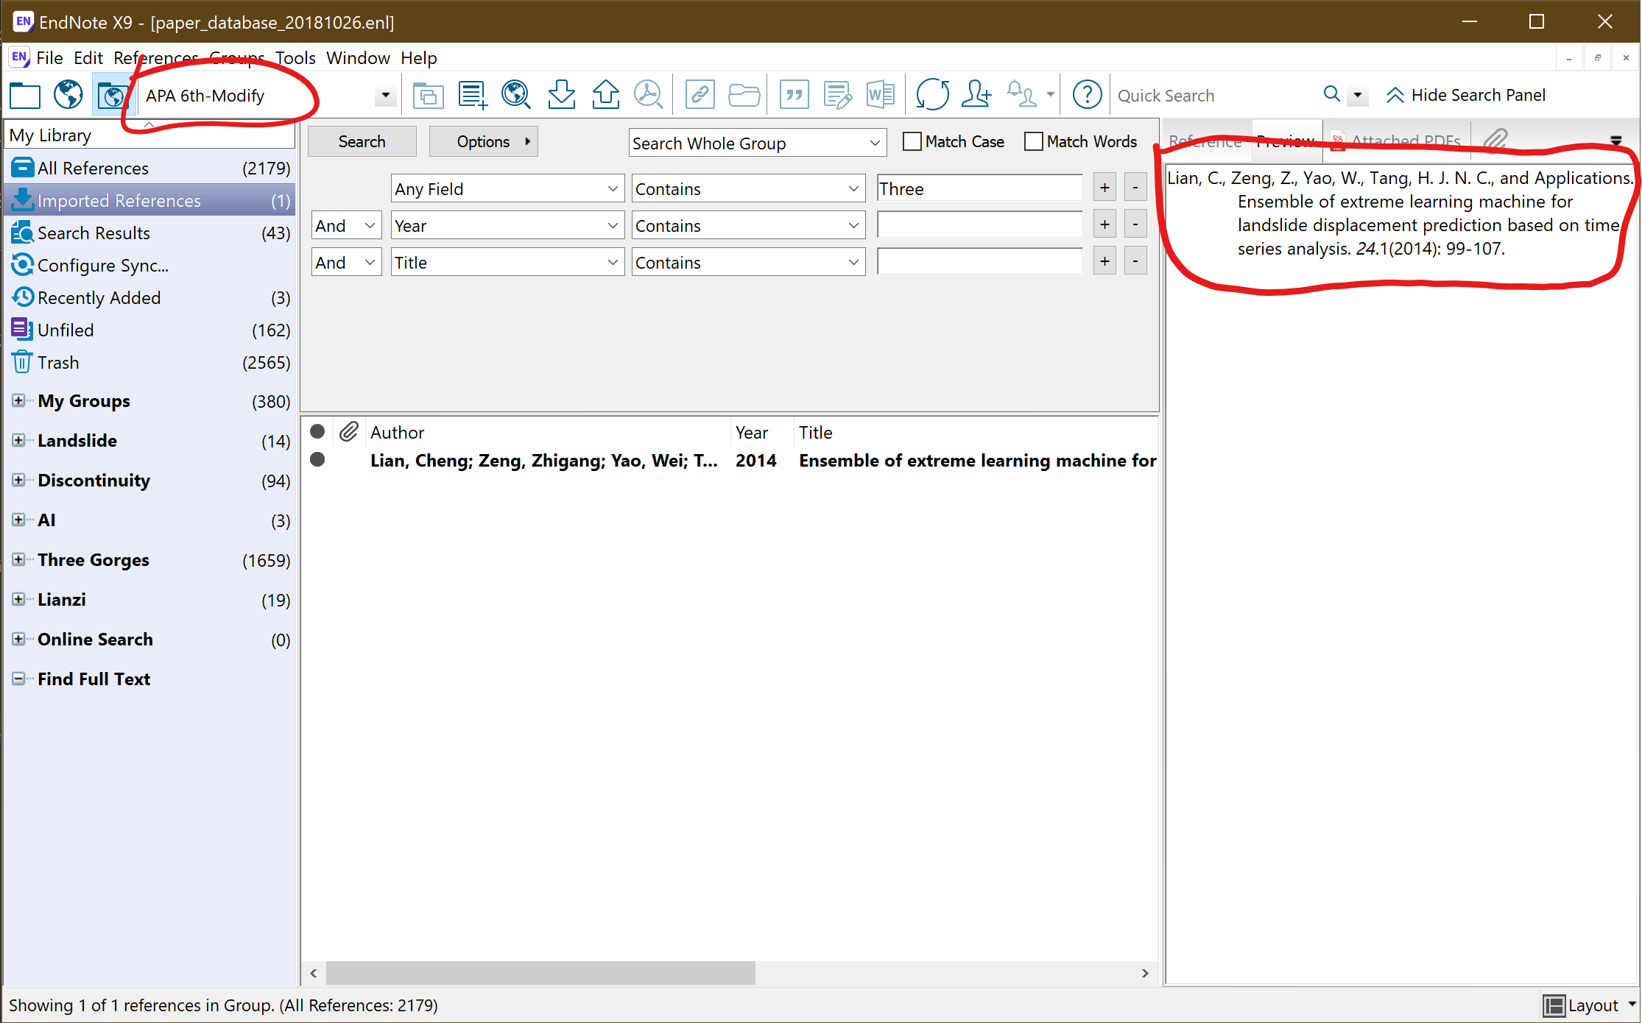Click Hide Search Panel
Screen dimensions: 1642x1023
click(x=1466, y=95)
